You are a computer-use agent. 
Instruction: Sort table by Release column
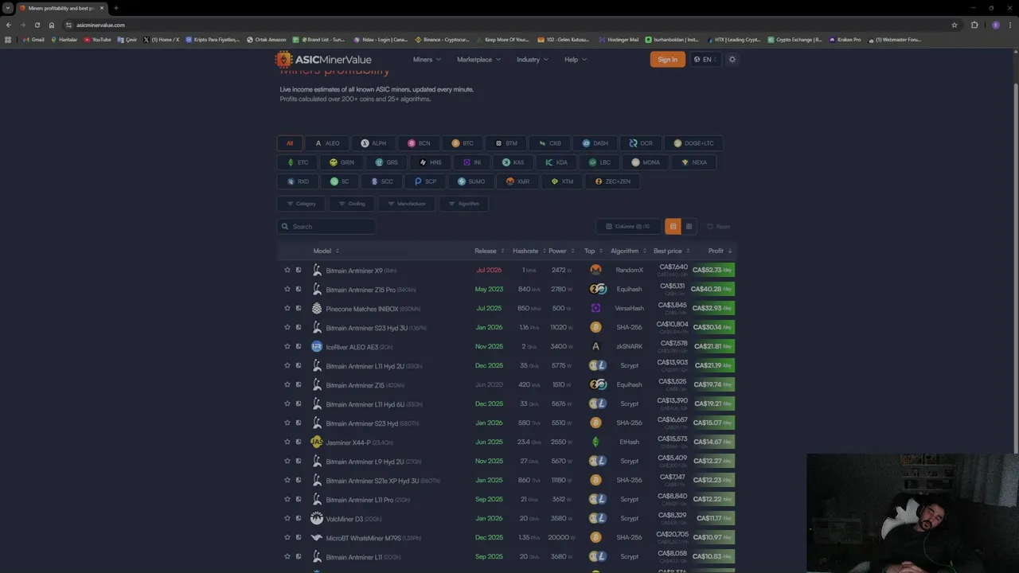490,251
